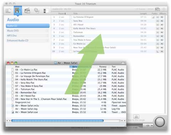
Task: Click the Length column header in Toast
Action: [143, 14]
